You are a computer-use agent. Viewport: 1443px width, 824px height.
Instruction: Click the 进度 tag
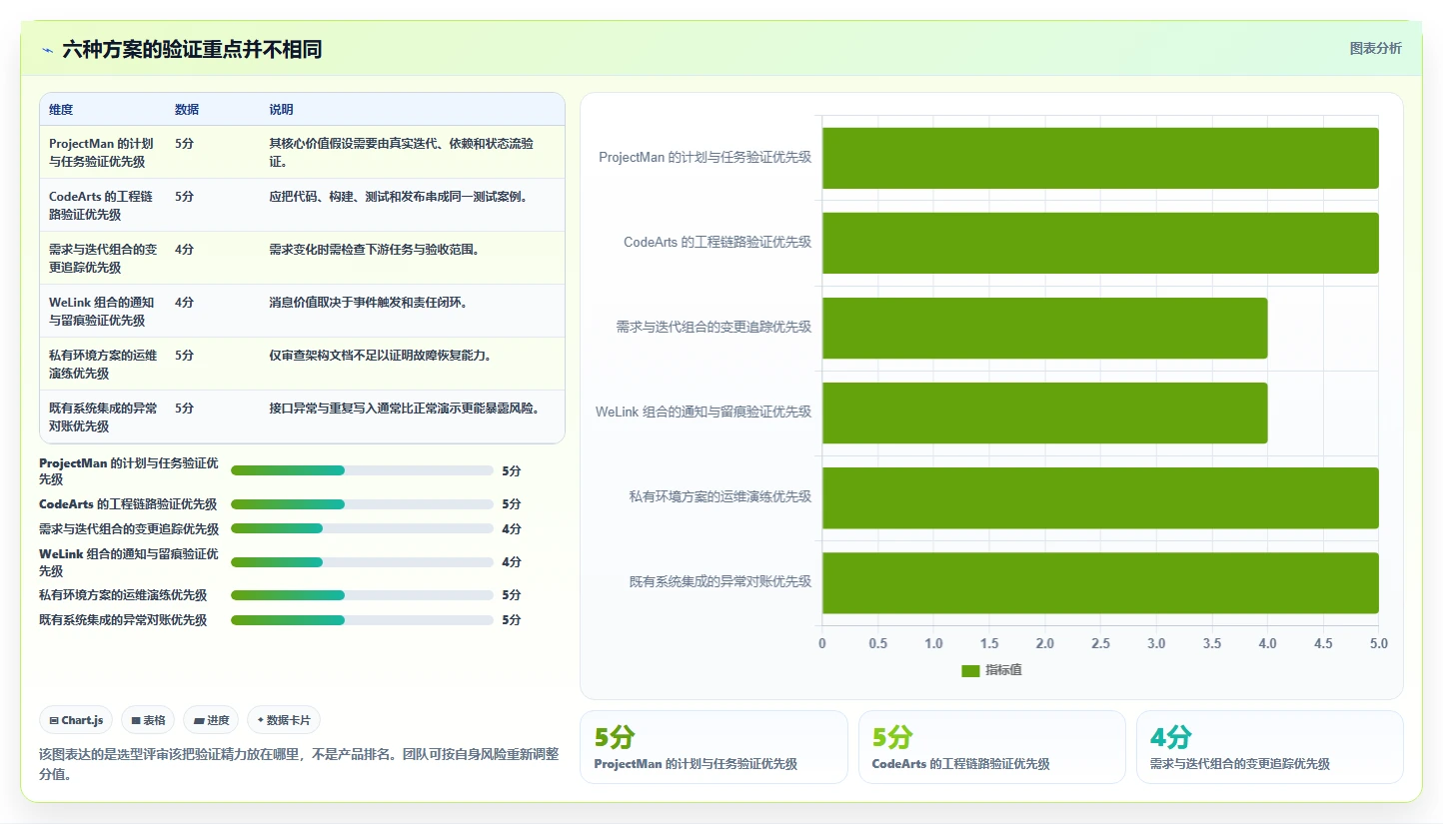[x=211, y=720]
